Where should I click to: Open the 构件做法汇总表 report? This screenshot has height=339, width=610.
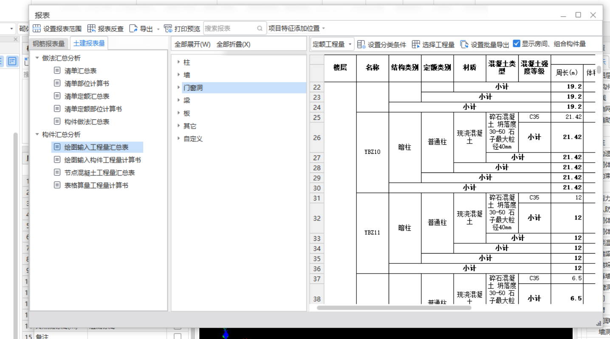87,121
